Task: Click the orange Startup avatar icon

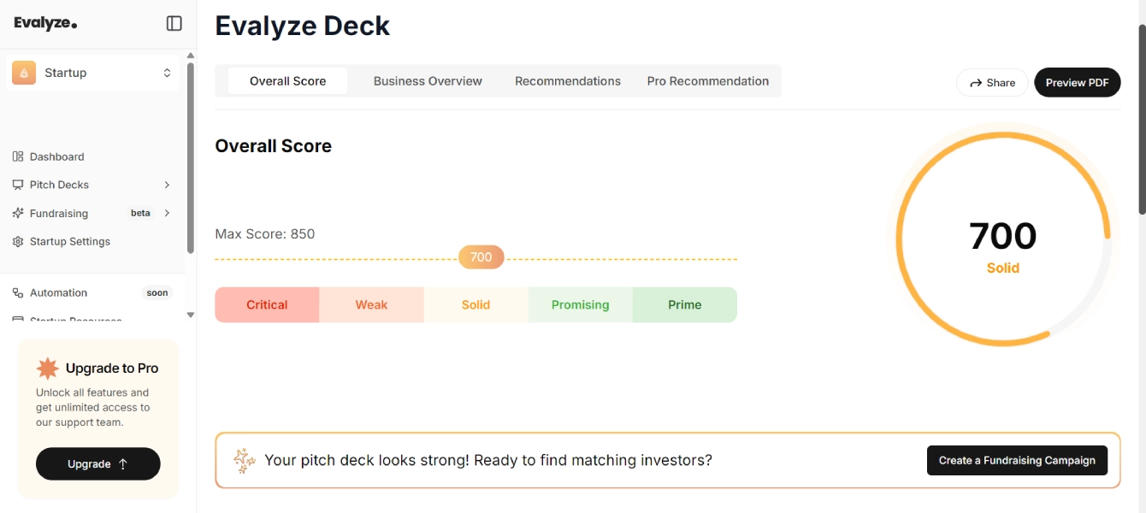Action: [x=24, y=73]
